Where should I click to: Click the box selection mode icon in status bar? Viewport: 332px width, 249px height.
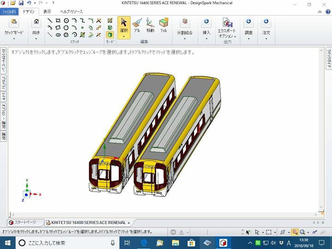pyautogui.click(x=268, y=232)
